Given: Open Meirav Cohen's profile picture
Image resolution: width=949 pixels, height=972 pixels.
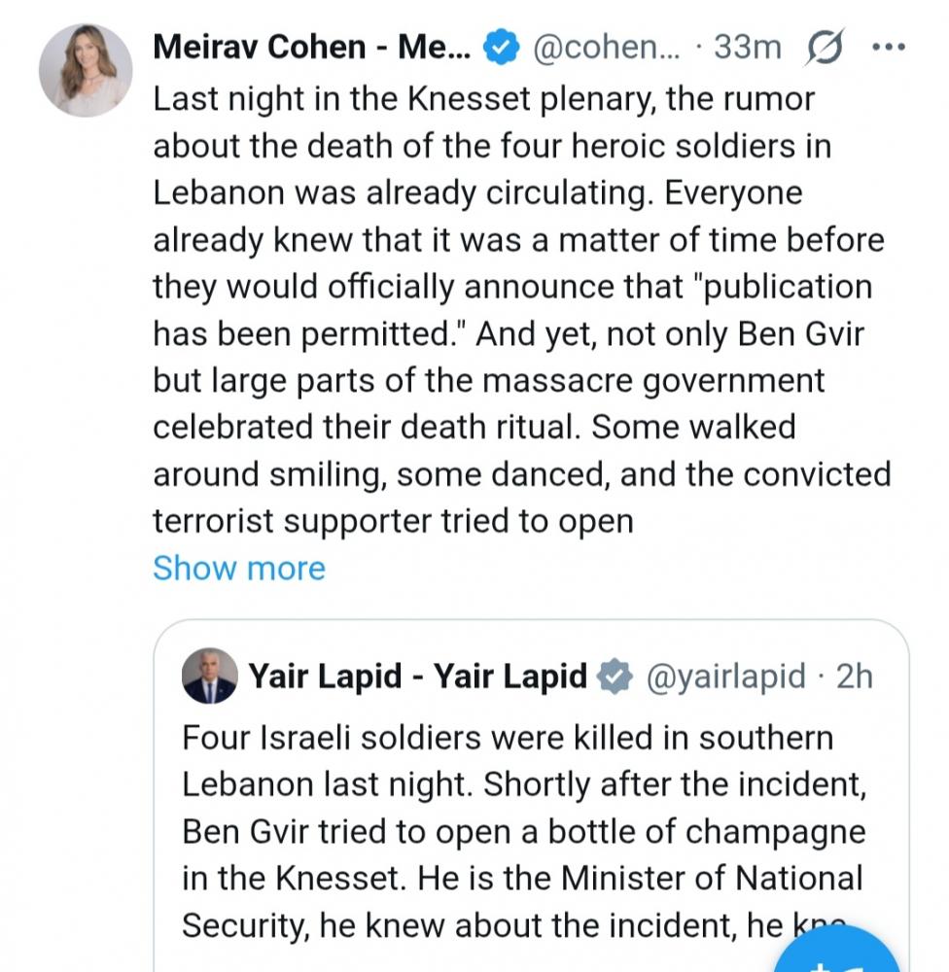Looking at the screenshot, I should click(x=86, y=70).
